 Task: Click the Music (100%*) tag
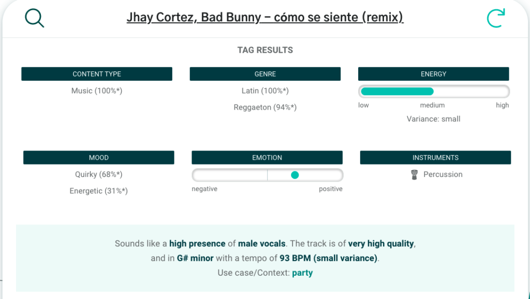(x=97, y=91)
